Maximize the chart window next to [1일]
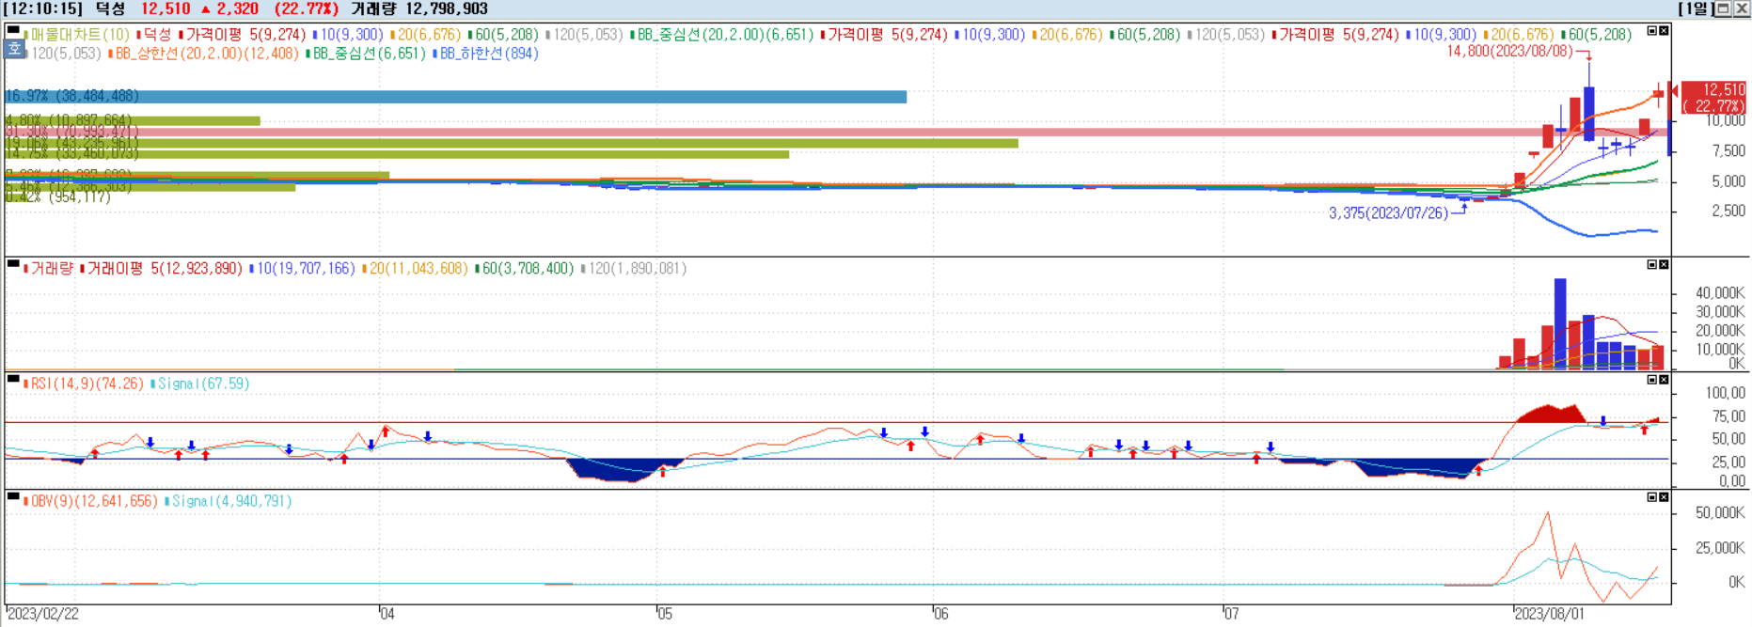The image size is (1752, 627). click(x=1724, y=8)
